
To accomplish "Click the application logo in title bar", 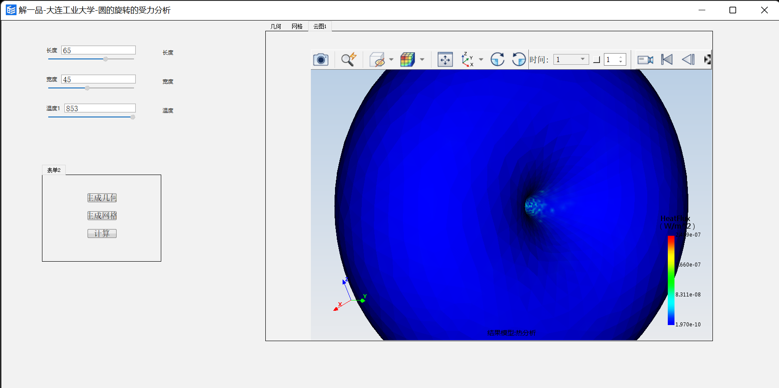I will (x=11, y=10).
